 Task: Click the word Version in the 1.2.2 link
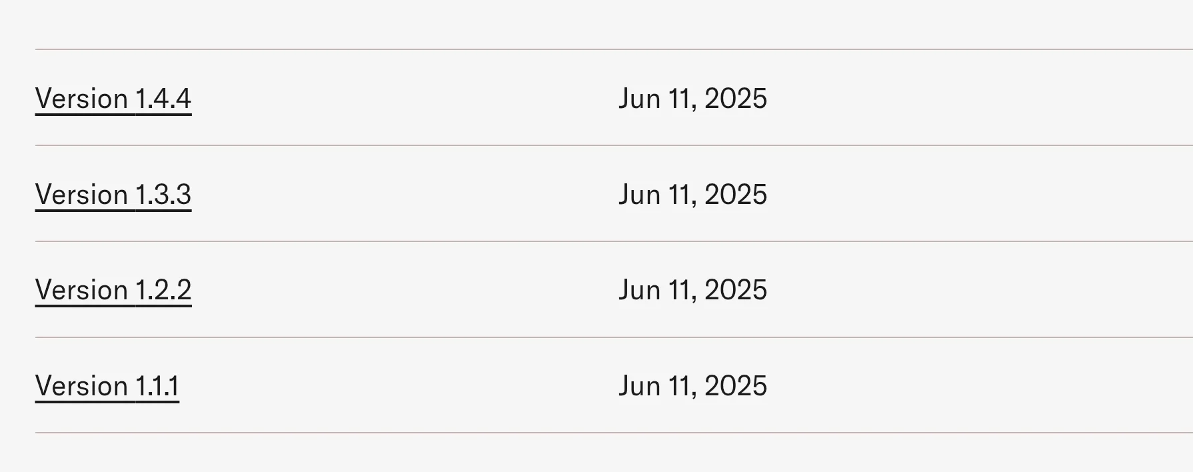pos(81,290)
